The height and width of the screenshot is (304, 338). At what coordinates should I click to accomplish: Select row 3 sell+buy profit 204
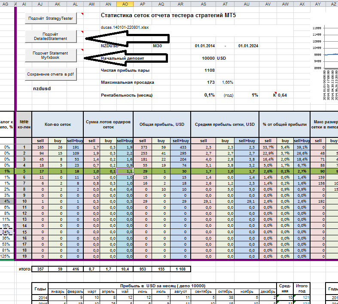[x=181, y=159]
